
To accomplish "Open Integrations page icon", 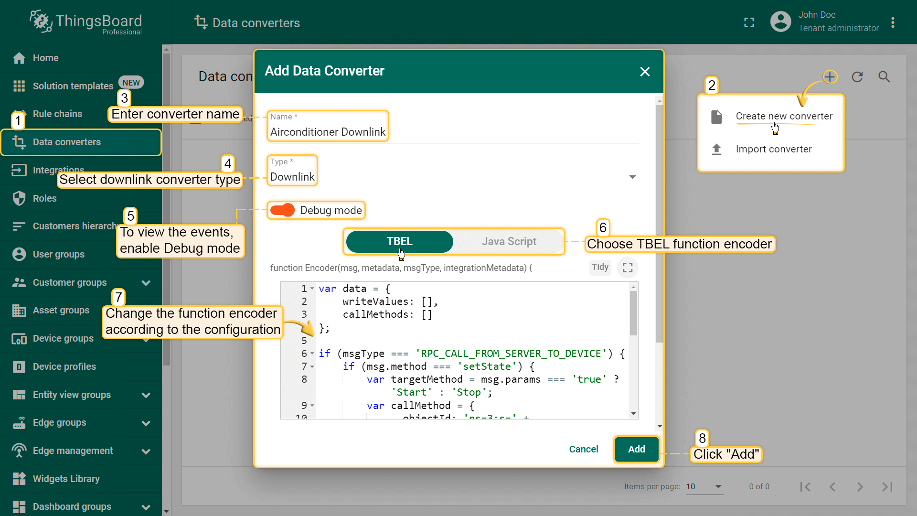I will pyautogui.click(x=19, y=170).
